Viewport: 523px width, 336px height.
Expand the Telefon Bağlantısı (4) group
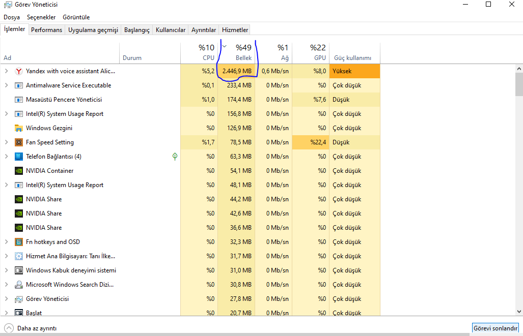(x=6, y=156)
